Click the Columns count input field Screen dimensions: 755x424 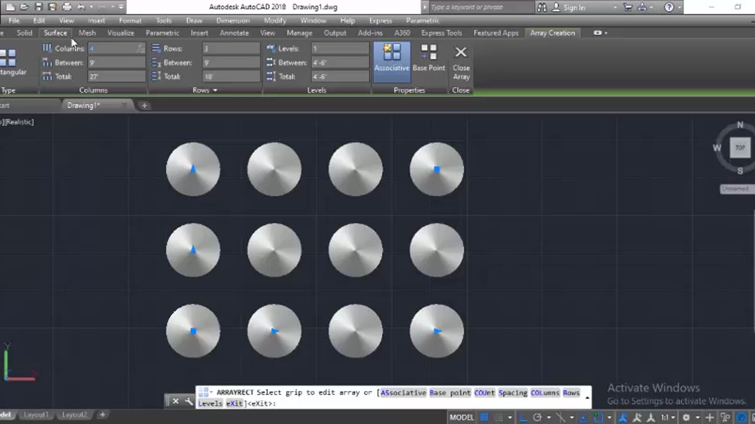(x=116, y=48)
